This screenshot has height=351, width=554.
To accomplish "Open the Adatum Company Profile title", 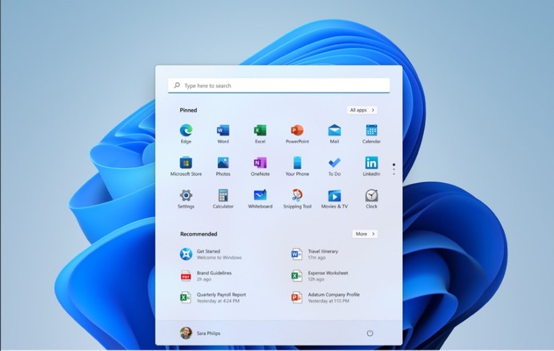I will pyautogui.click(x=334, y=294).
